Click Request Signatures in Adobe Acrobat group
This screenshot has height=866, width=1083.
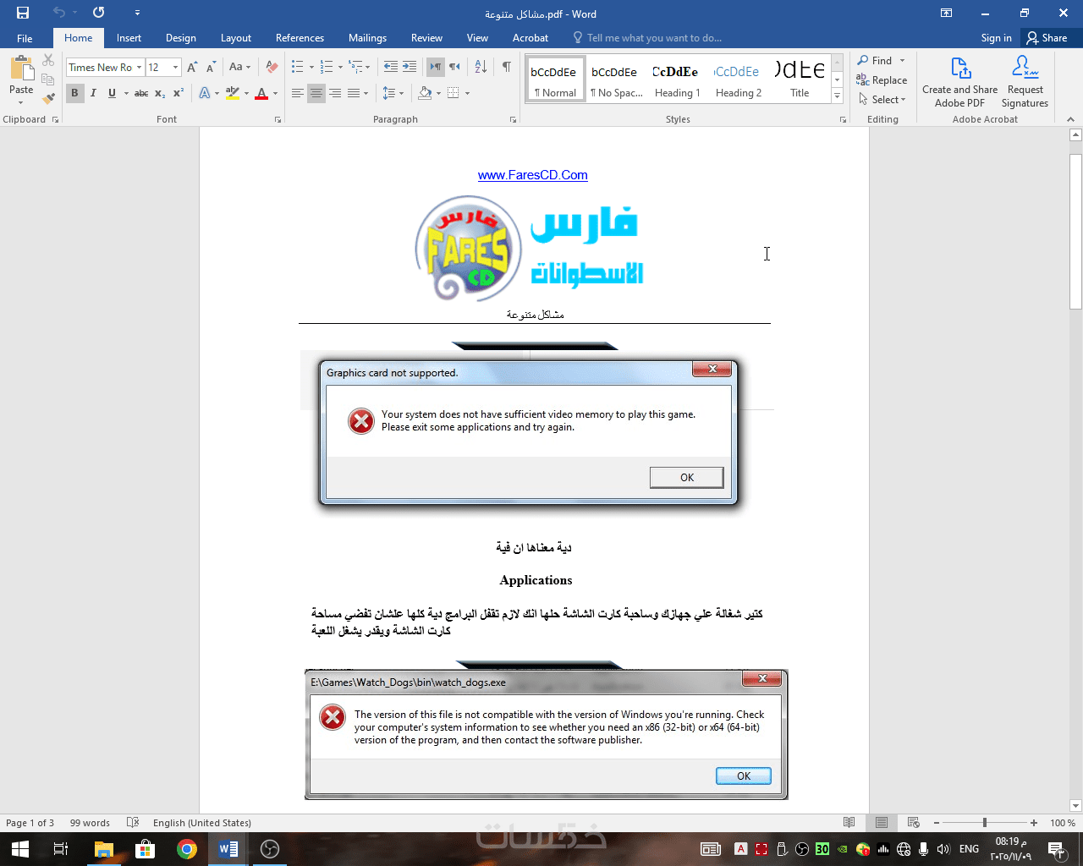pyautogui.click(x=1025, y=81)
